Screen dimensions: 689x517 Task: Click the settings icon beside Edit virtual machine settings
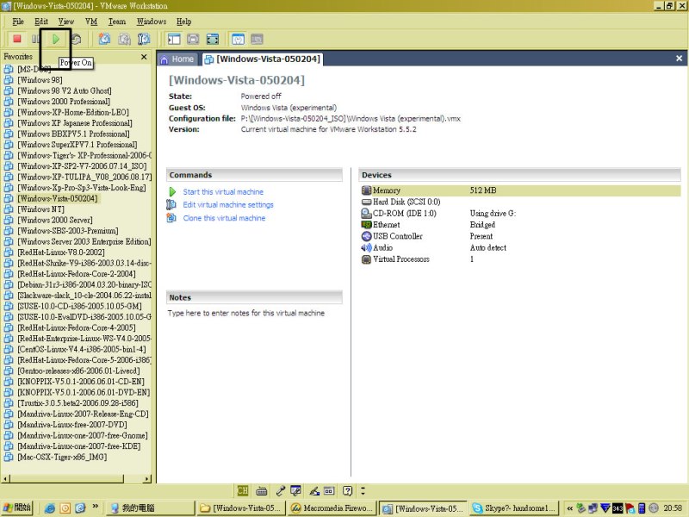(171, 204)
